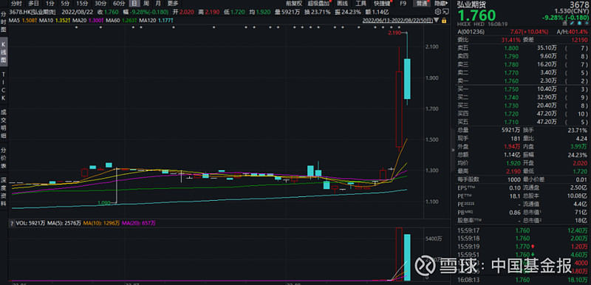The height and width of the screenshot is (285, 591).
Task: Click the latest cyan volume bar
Action: [407, 257]
